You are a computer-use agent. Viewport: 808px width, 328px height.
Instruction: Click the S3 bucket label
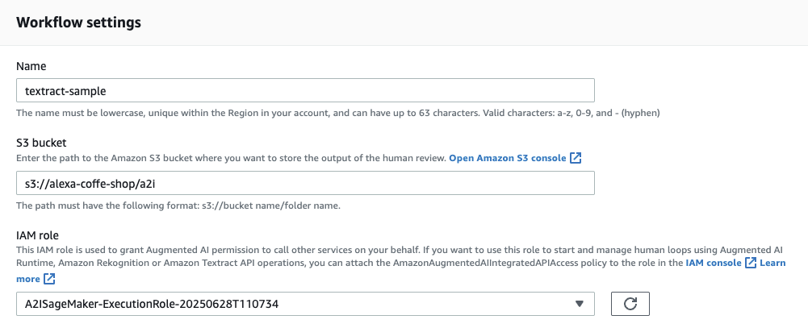pyautogui.click(x=42, y=143)
